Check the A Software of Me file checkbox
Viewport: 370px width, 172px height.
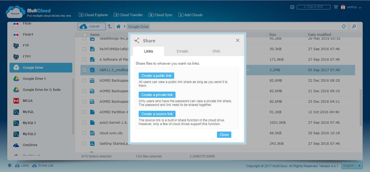85,60
